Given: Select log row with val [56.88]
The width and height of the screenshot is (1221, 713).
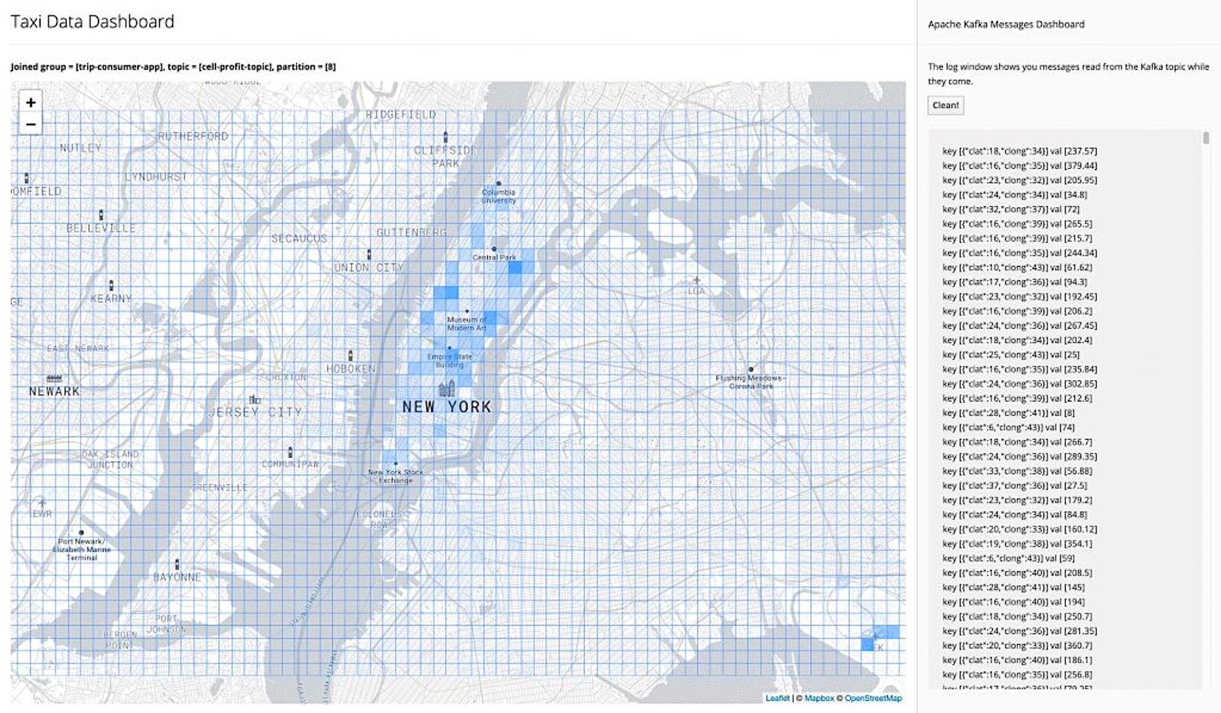Looking at the screenshot, I should click(1016, 471).
